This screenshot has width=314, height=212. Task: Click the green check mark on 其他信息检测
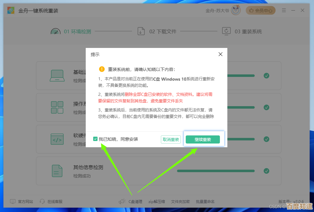266,171
